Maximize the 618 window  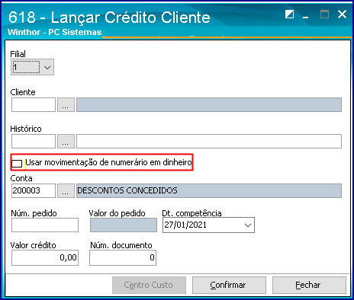pyautogui.click(x=324, y=14)
